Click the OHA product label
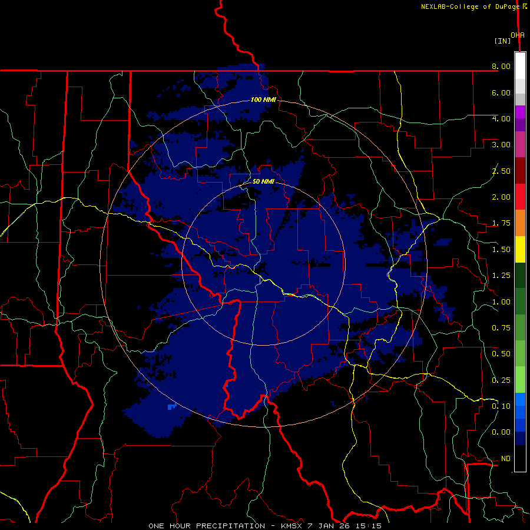Screen dimensions: 530x530 518,35
